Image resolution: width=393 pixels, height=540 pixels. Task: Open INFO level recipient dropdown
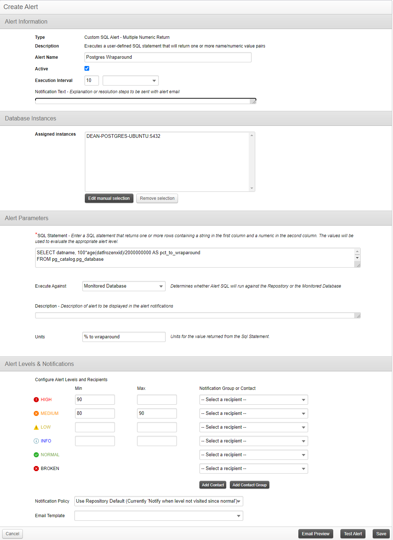[253, 441]
